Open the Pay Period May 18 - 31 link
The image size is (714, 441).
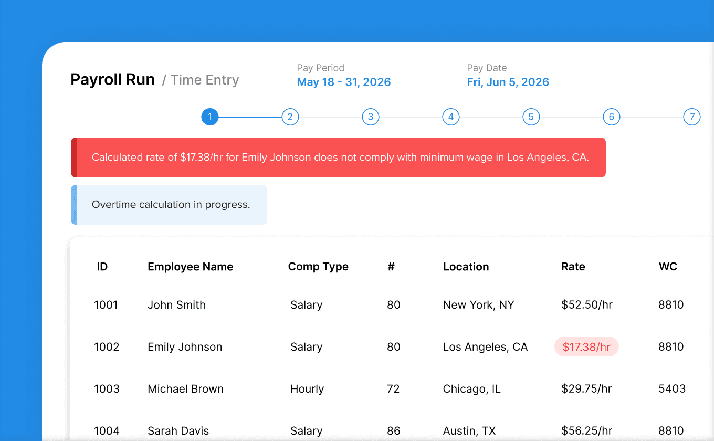point(344,82)
